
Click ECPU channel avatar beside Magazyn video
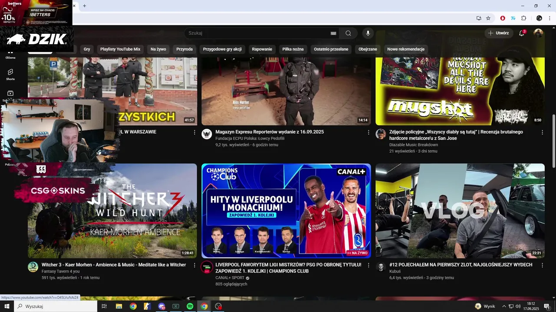207,134
